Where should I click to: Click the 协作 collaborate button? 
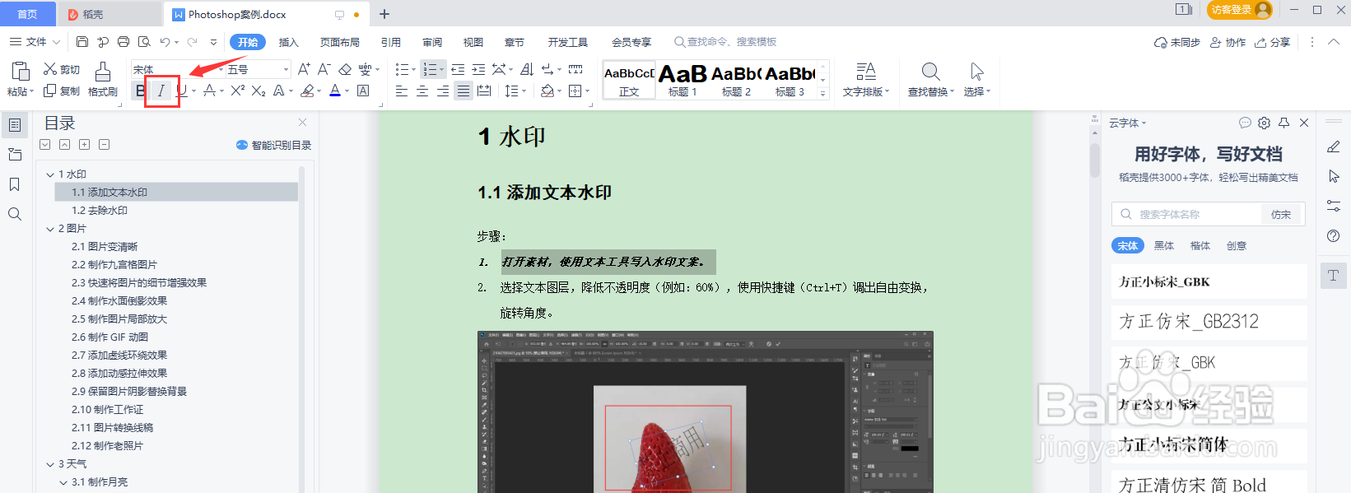1228,42
